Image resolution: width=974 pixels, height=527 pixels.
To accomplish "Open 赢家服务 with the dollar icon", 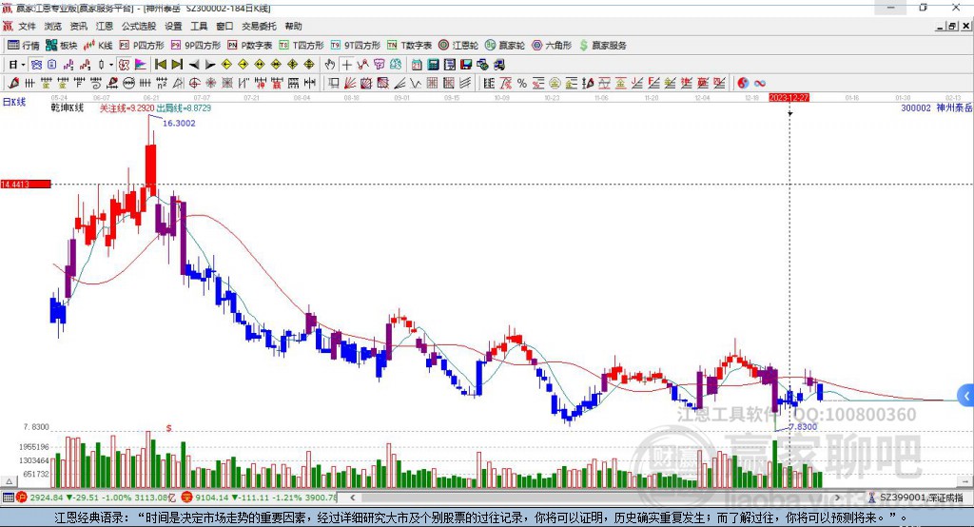I will pyautogui.click(x=602, y=46).
